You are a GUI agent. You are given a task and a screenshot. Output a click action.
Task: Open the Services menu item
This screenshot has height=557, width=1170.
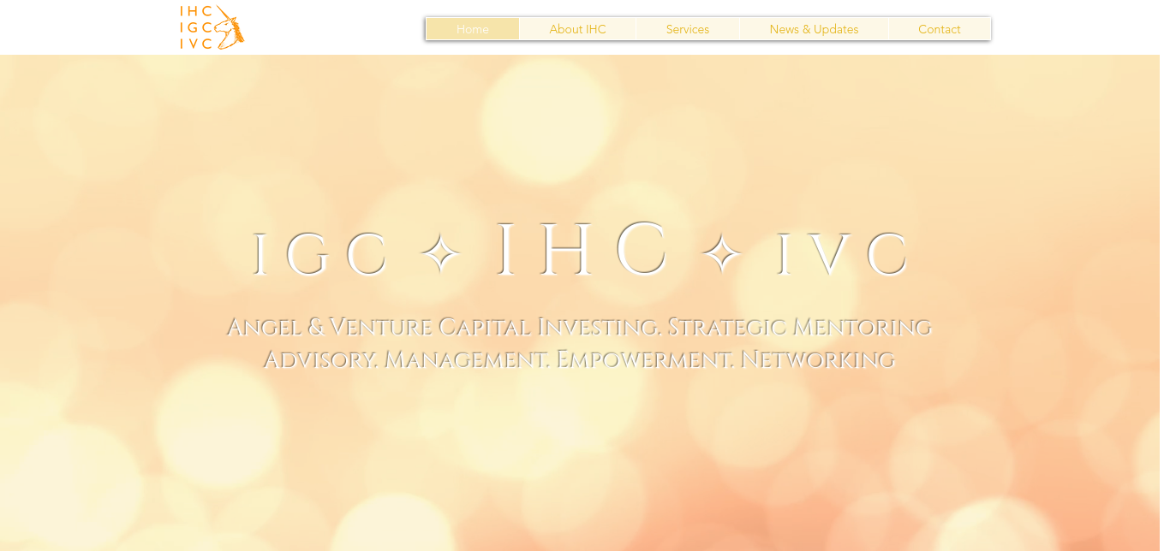687,29
